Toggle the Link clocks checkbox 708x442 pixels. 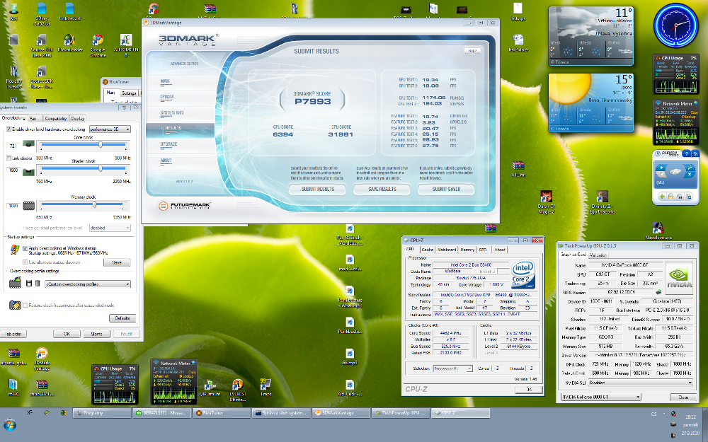pyautogui.click(x=8, y=158)
